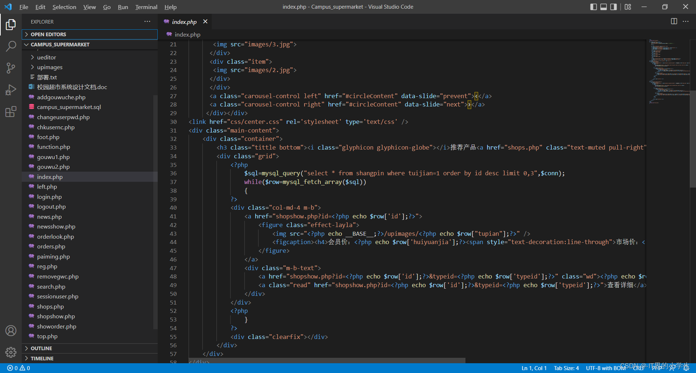Click the VS Code logo icon
This screenshot has height=373, width=696.
[x=8, y=7]
